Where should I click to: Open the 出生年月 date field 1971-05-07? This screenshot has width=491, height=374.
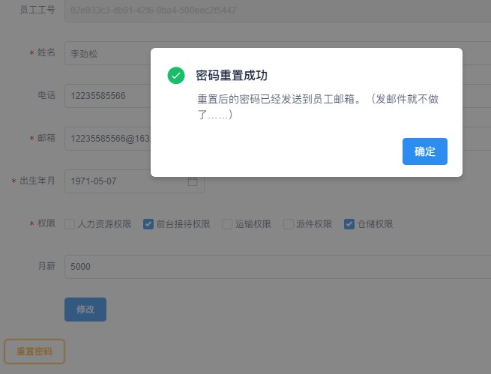pos(134,181)
